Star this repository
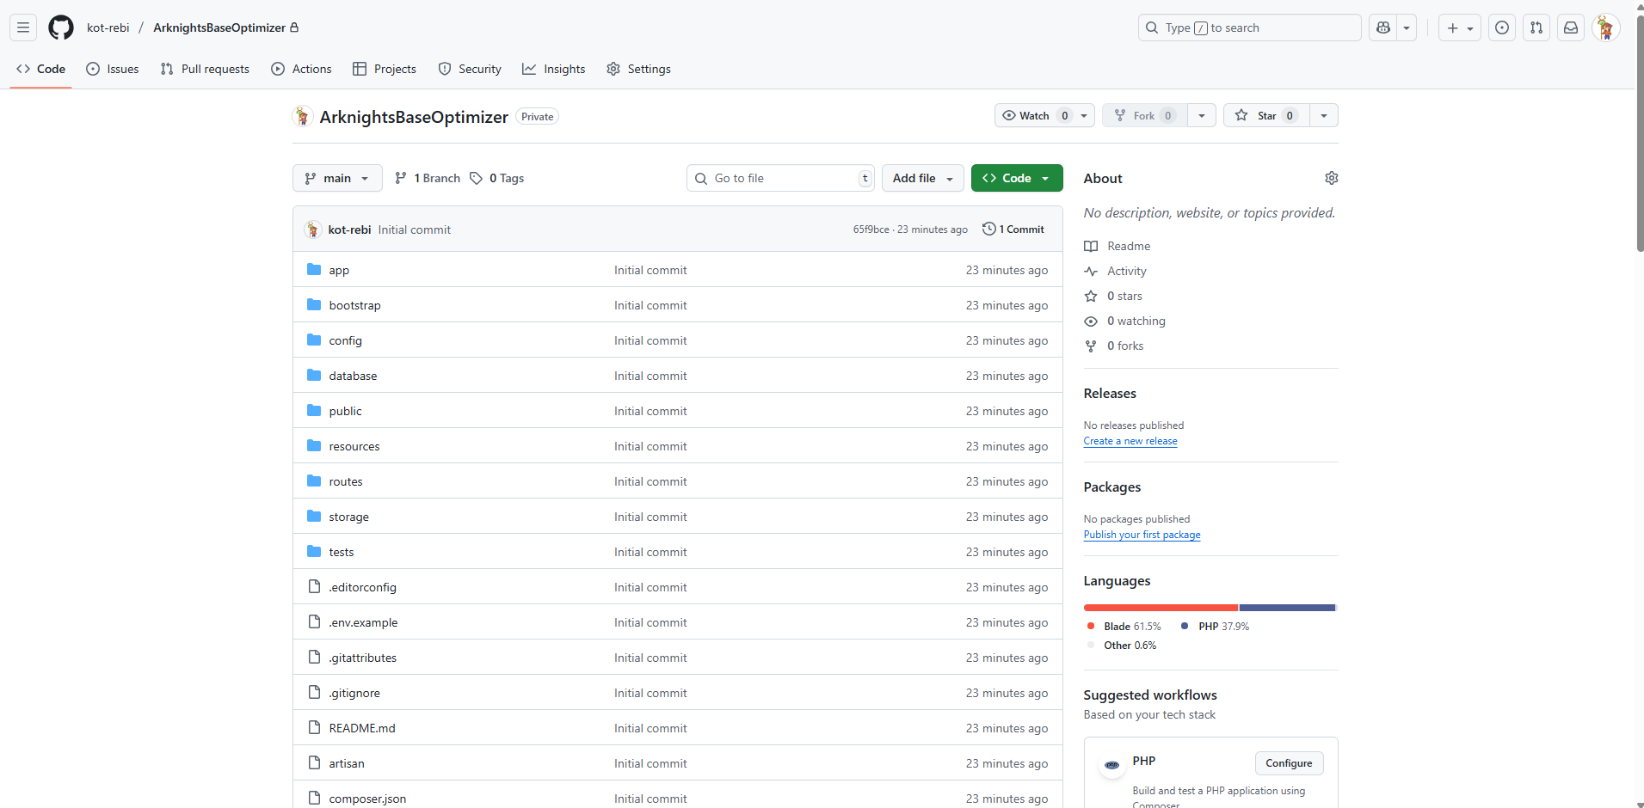Viewport: 1644px width, 808px height. pyautogui.click(x=1266, y=115)
